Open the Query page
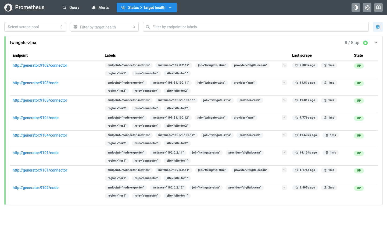Image resolution: width=387 pixels, height=242 pixels. pyautogui.click(x=71, y=8)
